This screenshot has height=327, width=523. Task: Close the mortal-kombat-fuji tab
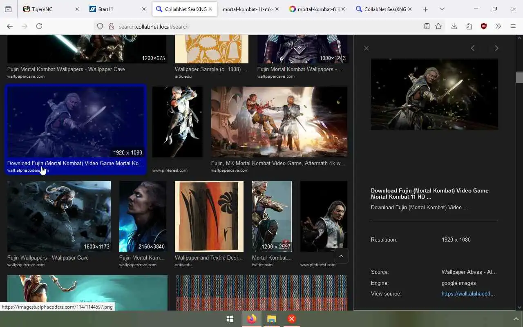point(343,9)
